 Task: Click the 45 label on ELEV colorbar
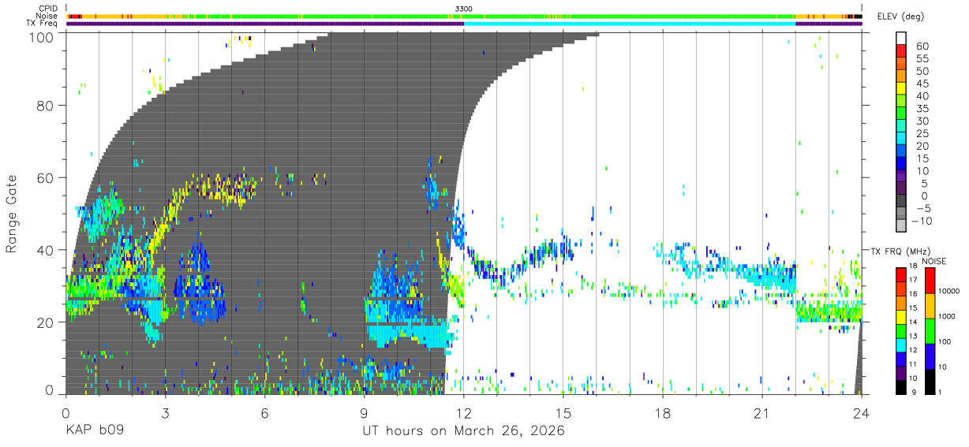923,84
